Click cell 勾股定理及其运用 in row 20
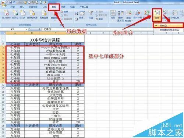 [x=56, y=105]
